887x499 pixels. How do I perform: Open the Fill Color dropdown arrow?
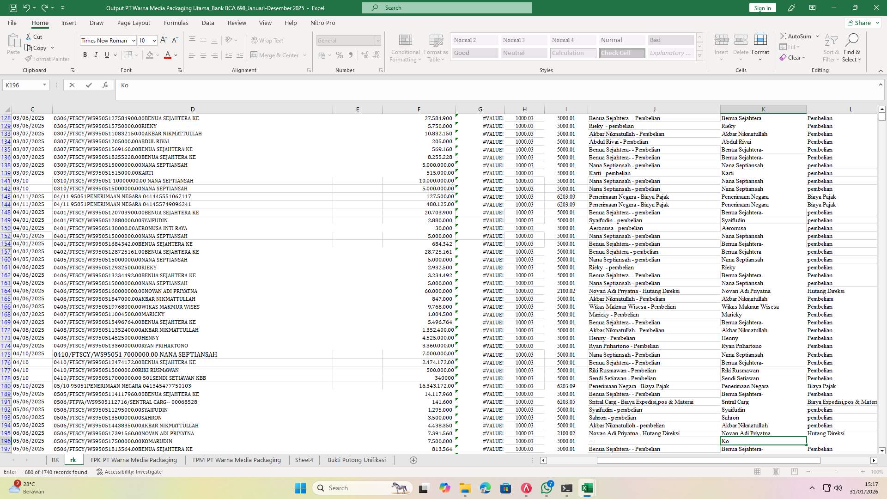157,55
